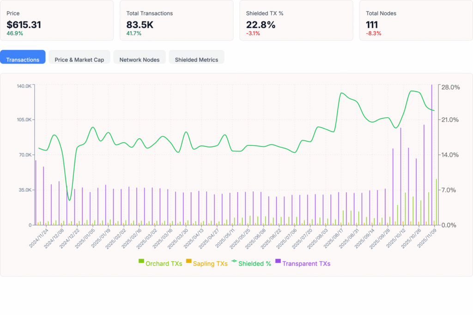The image size is (473, 315).
Task: Hide the Sapling TXs legend series
Action: [x=210, y=264]
